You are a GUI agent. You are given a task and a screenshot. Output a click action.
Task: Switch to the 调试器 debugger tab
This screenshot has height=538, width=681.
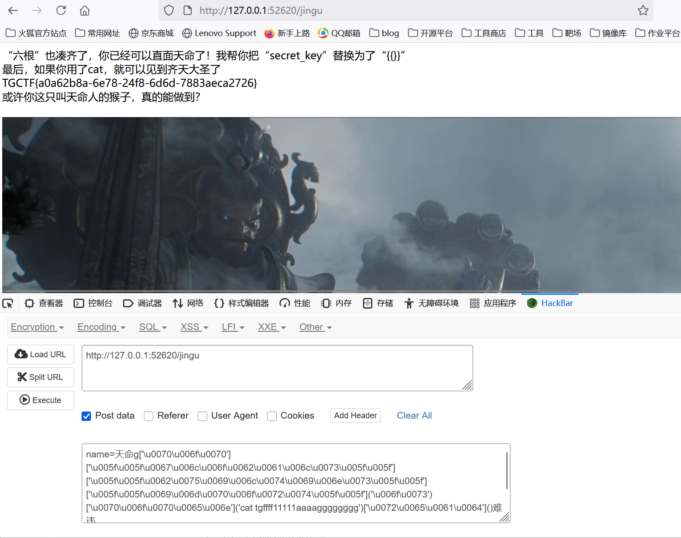142,303
